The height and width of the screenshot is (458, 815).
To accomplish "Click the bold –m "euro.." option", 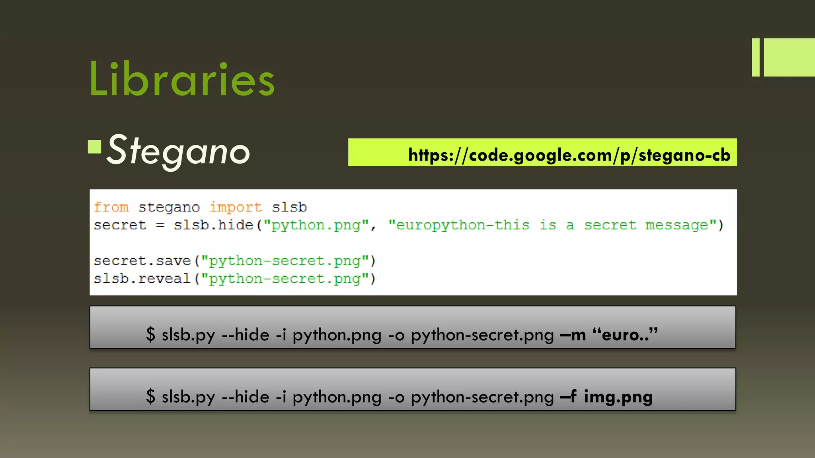I will pos(609,335).
